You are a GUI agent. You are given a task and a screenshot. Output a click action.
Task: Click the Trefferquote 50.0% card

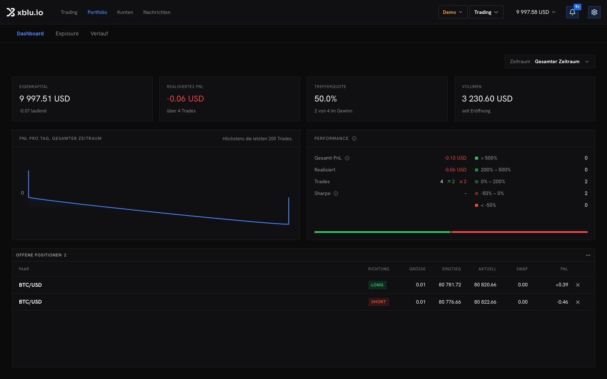click(377, 99)
